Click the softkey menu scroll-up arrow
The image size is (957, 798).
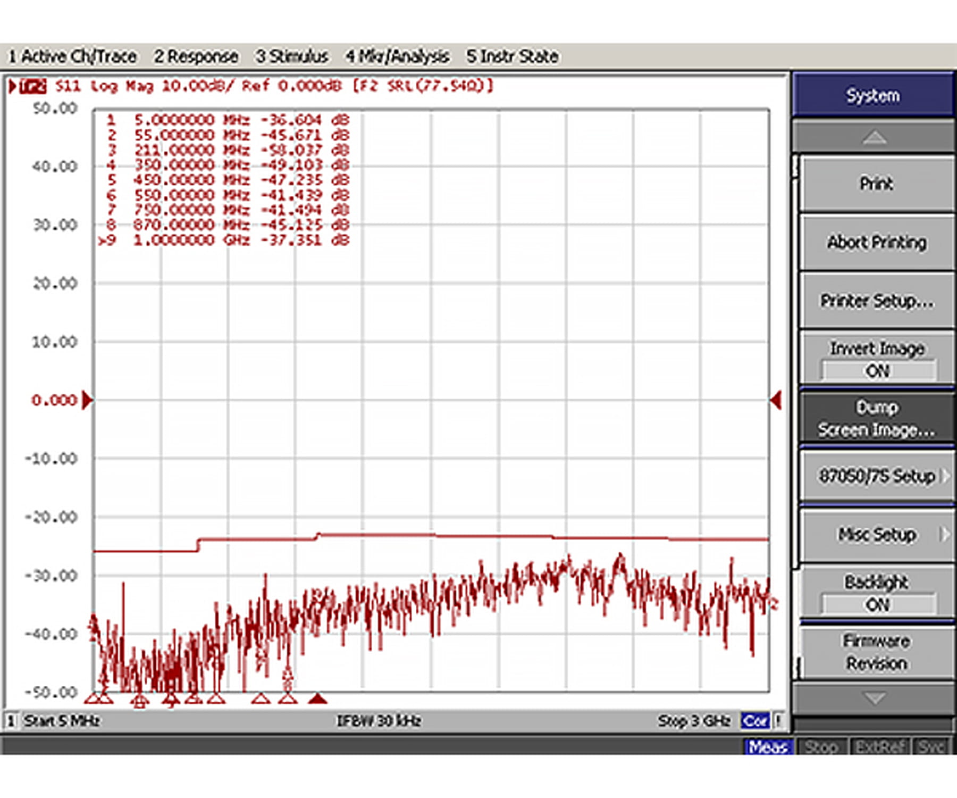point(874,138)
